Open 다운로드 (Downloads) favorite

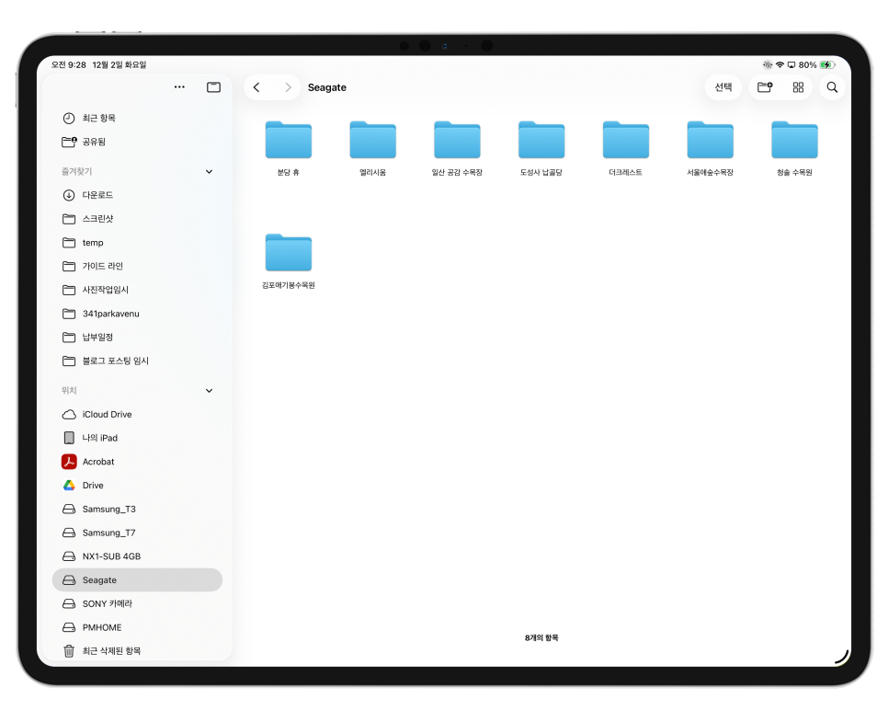pyautogui.click(x=137, y=195)
